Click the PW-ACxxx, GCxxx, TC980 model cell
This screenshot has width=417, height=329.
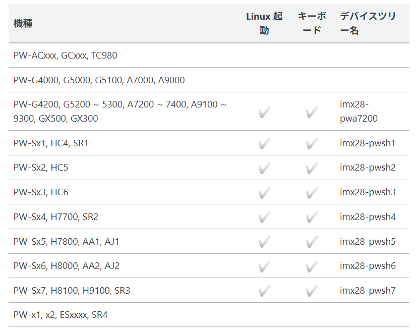click(x=65, y=56)
